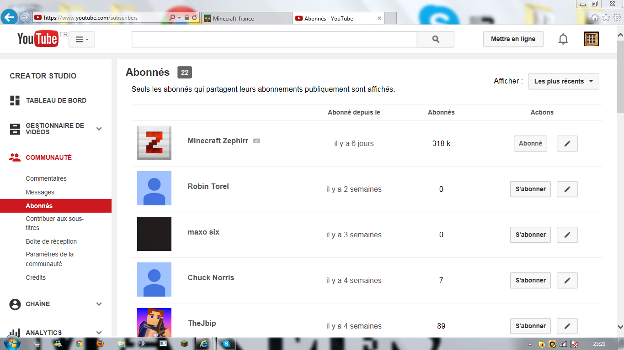
Task: Switch to the Minecraft-france tab
Action: 246,18
